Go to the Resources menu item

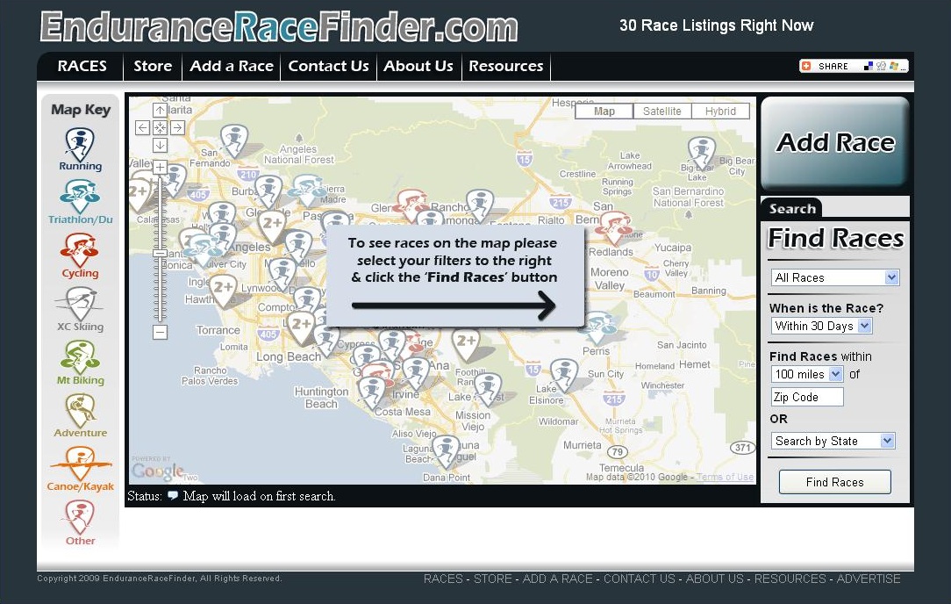[x=505, y=66]
